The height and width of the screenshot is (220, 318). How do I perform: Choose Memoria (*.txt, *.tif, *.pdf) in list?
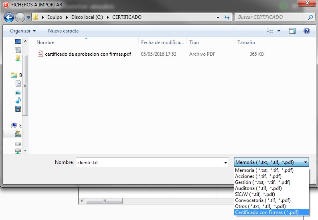point(271,170)
